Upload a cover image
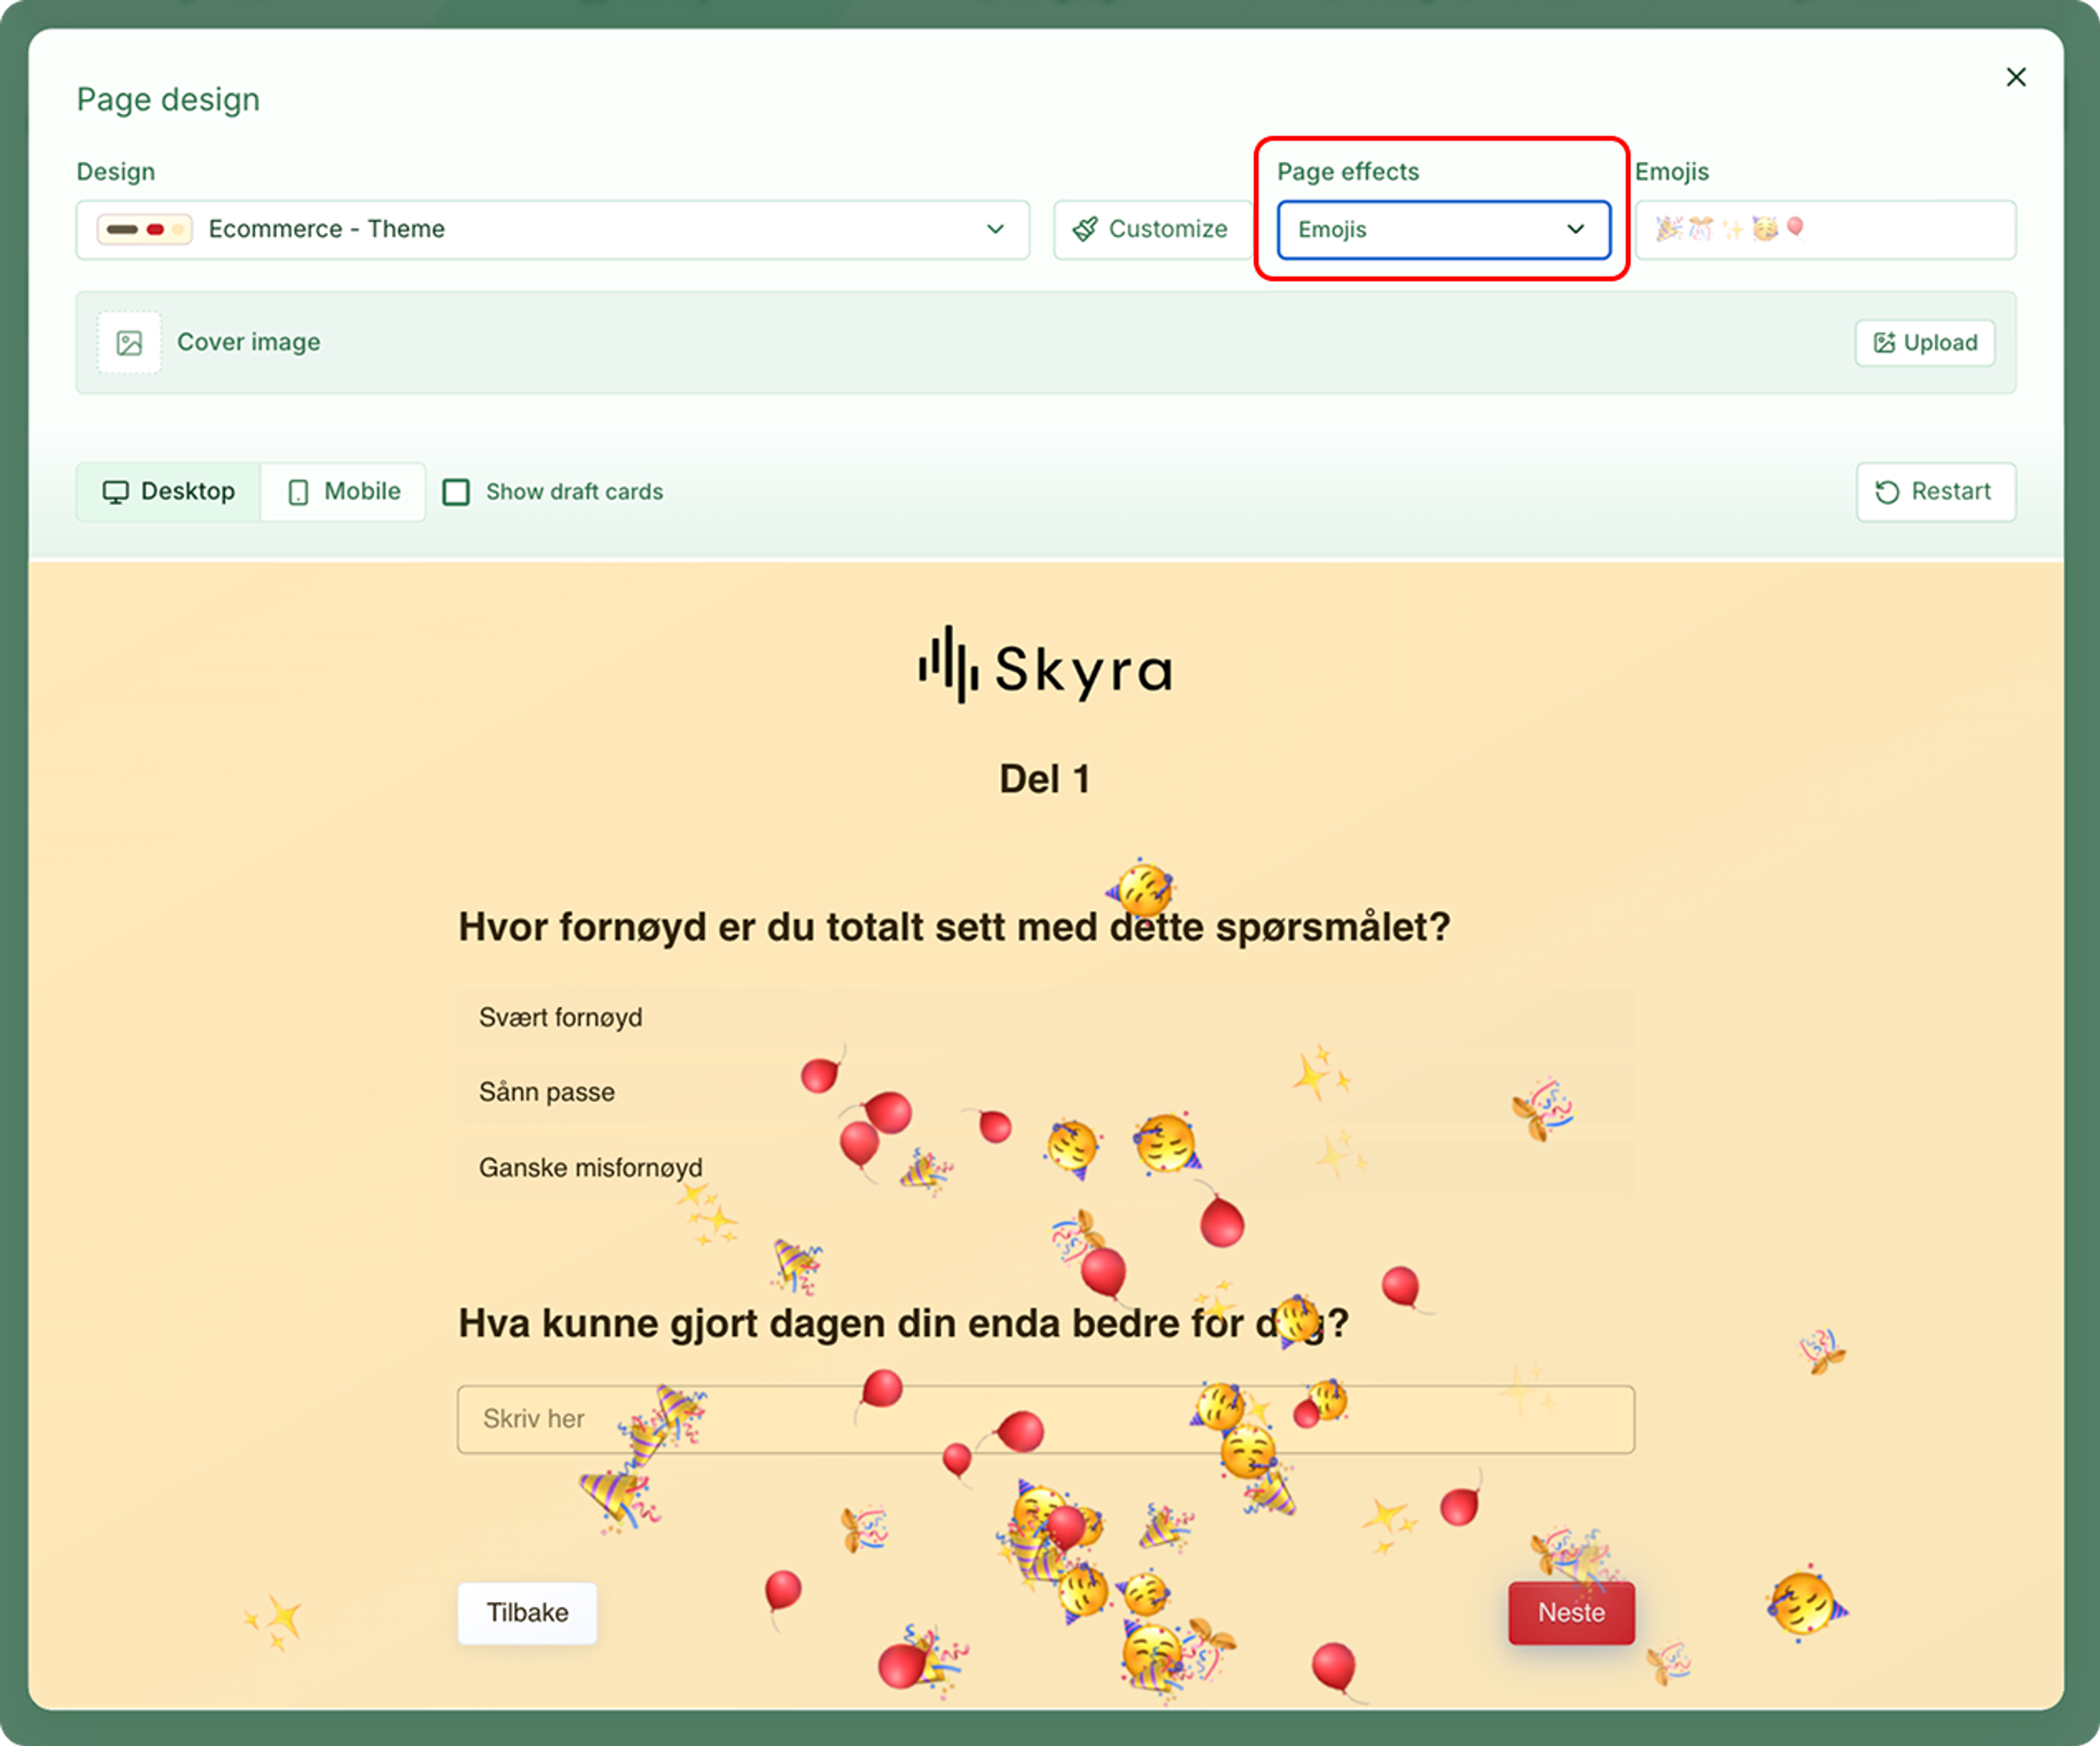Screen dimensions: 2100x1746 click(x=1924, y=343)
